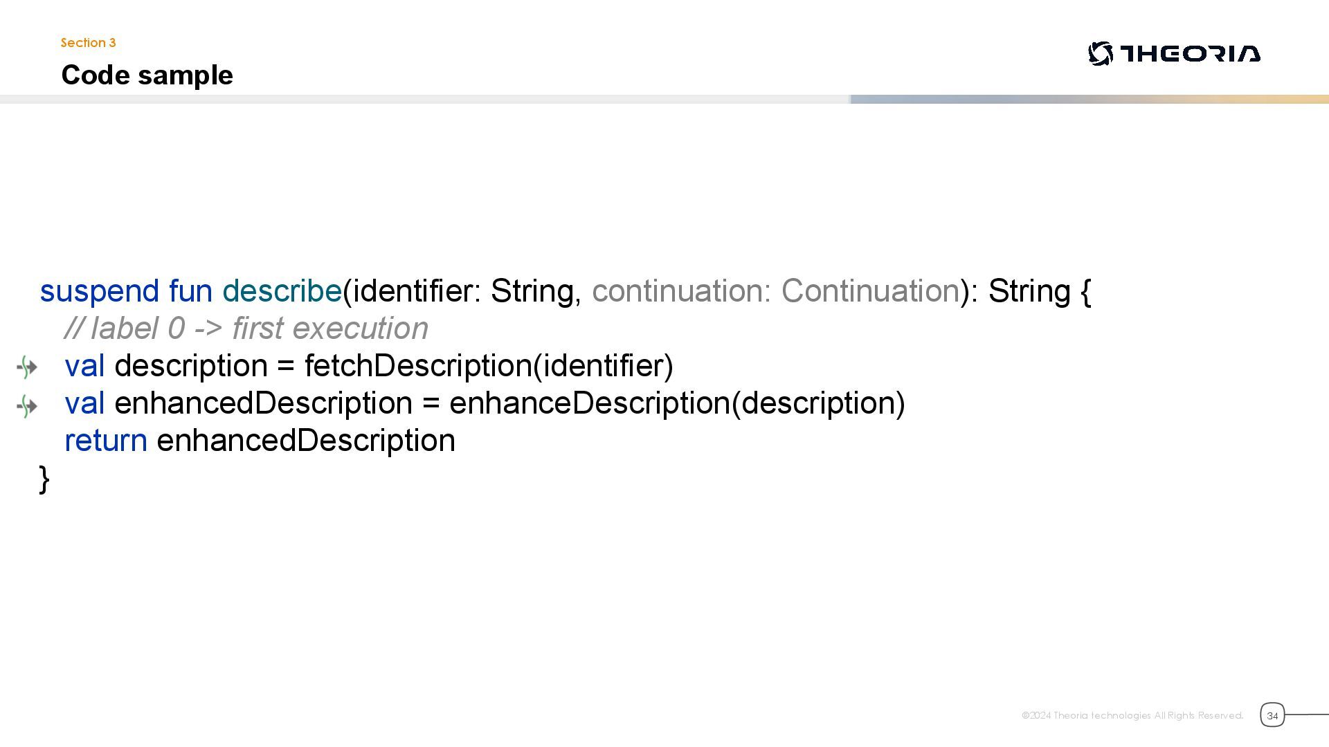The width and height of the screenshot is (1329, 747).
Task: Select the page number 34 badge
Action: [x=1272, y=715]
